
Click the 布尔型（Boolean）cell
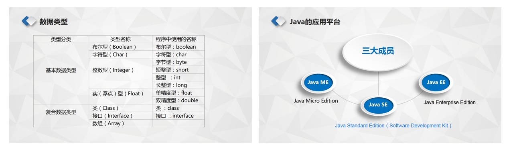[120, 47]
